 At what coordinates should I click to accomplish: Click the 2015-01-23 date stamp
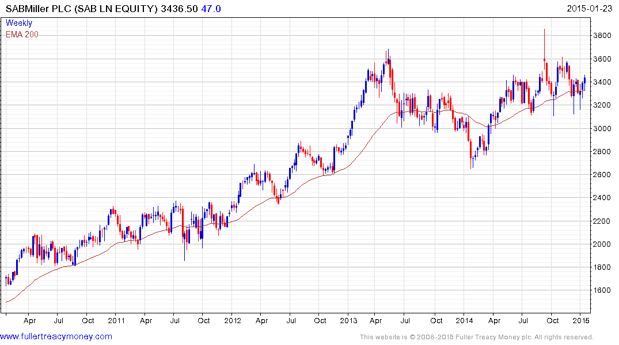pos(590,8)
